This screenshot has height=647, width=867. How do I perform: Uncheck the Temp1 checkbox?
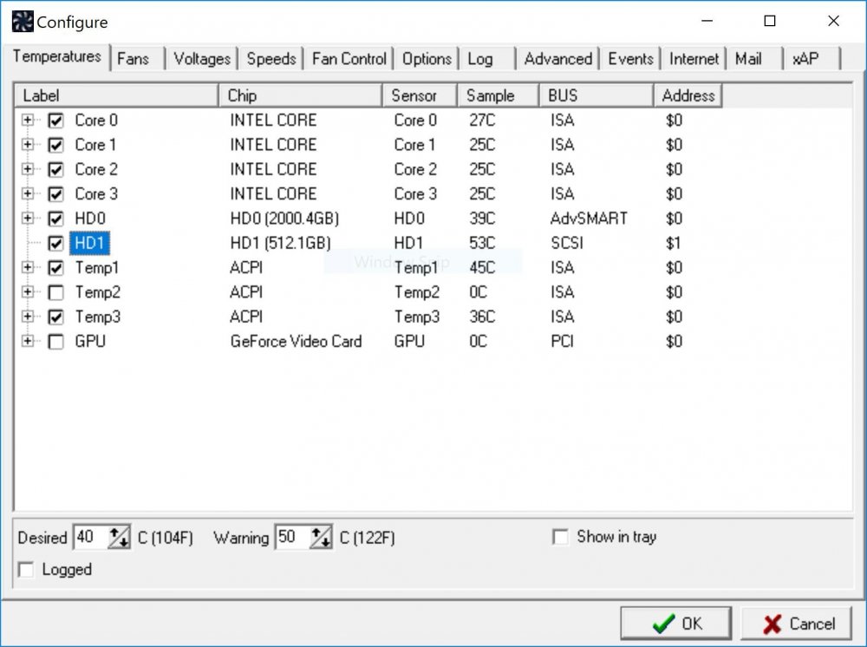point(55,268)
